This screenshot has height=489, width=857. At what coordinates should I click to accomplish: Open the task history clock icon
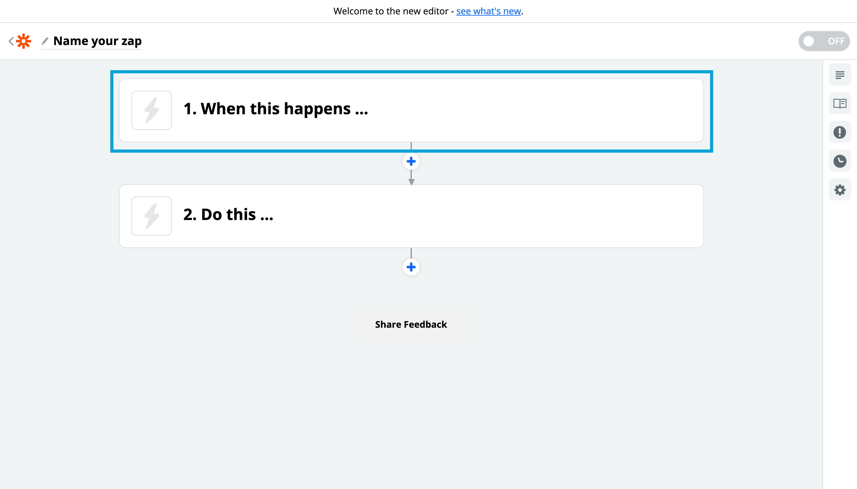(x=840, y=161)
